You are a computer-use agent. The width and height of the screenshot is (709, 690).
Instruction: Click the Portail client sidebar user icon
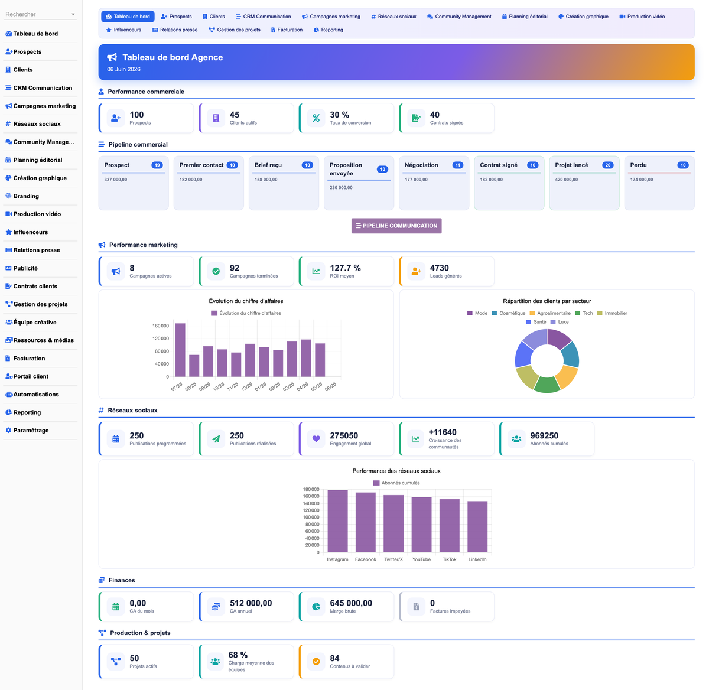pos(8,376)
